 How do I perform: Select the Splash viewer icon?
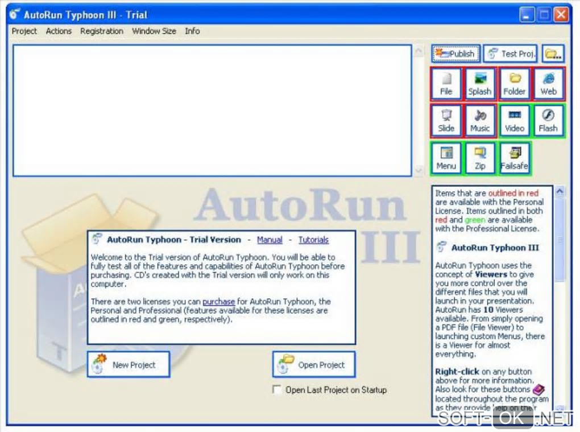[x=480, y=84]
